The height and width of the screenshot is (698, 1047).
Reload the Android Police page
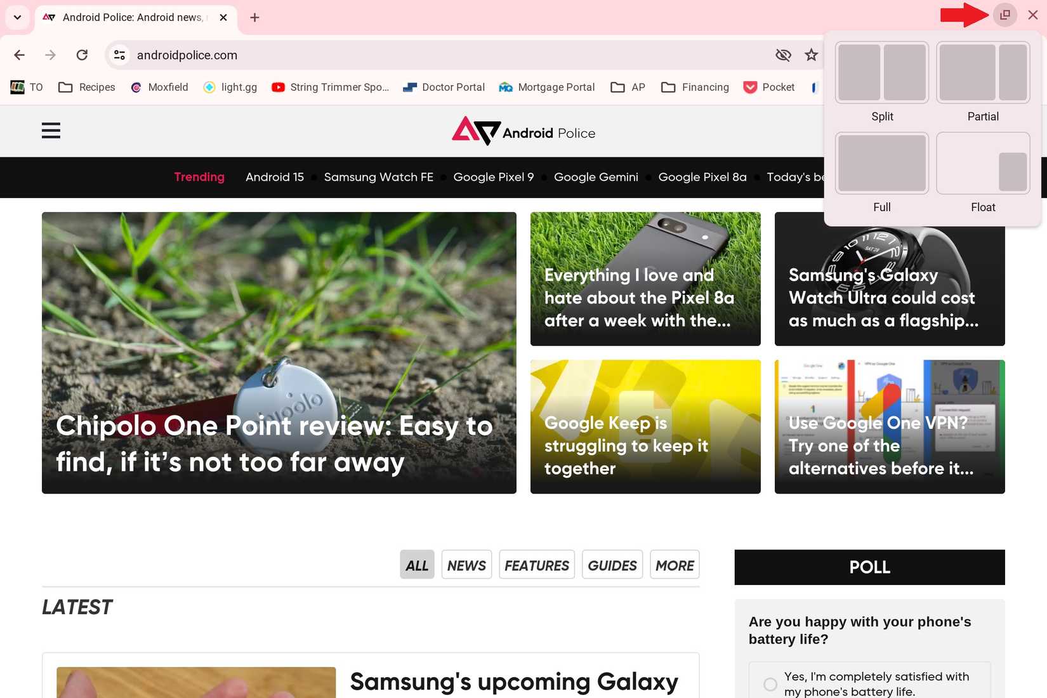pos(82,55)
